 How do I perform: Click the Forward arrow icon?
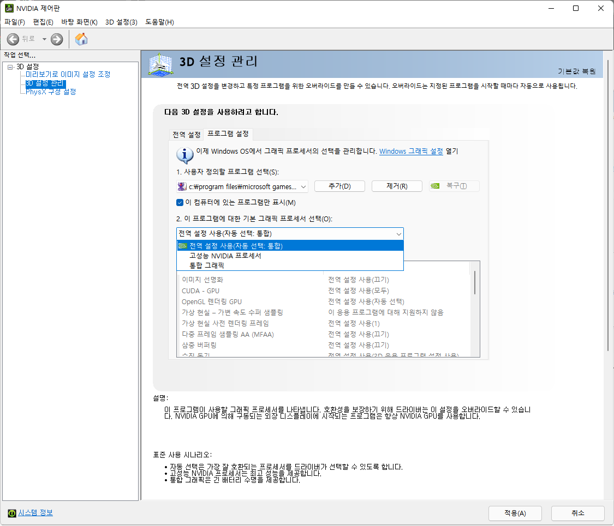point(57,39)
